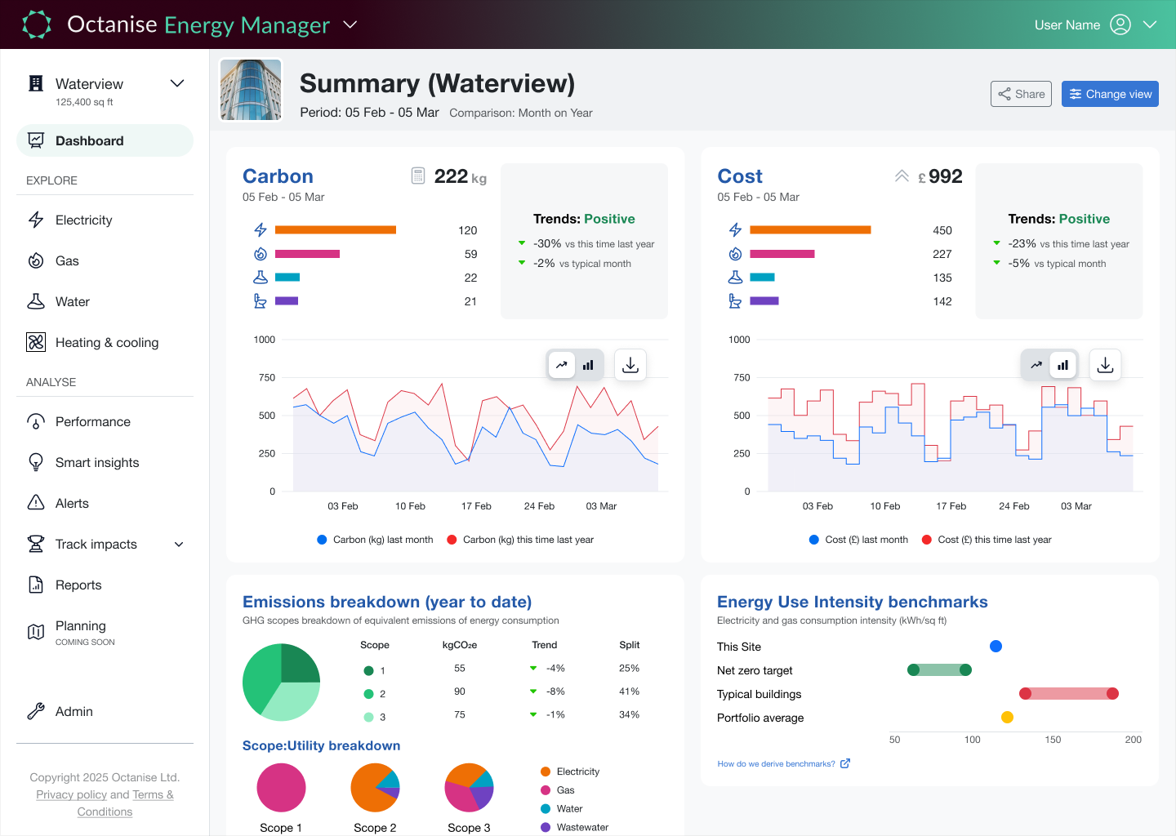This screenshot has width=1176, height=836.
Task: Click the Portfolio average yellow dot
Action: coord(1007,717)
